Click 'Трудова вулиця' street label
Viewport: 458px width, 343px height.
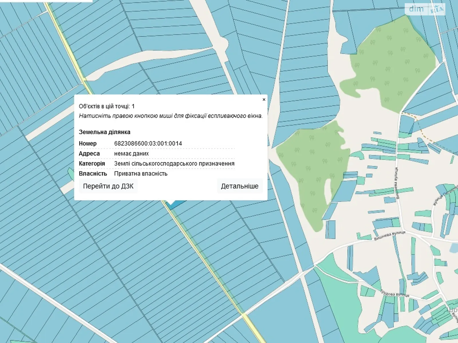click(394, 293)
